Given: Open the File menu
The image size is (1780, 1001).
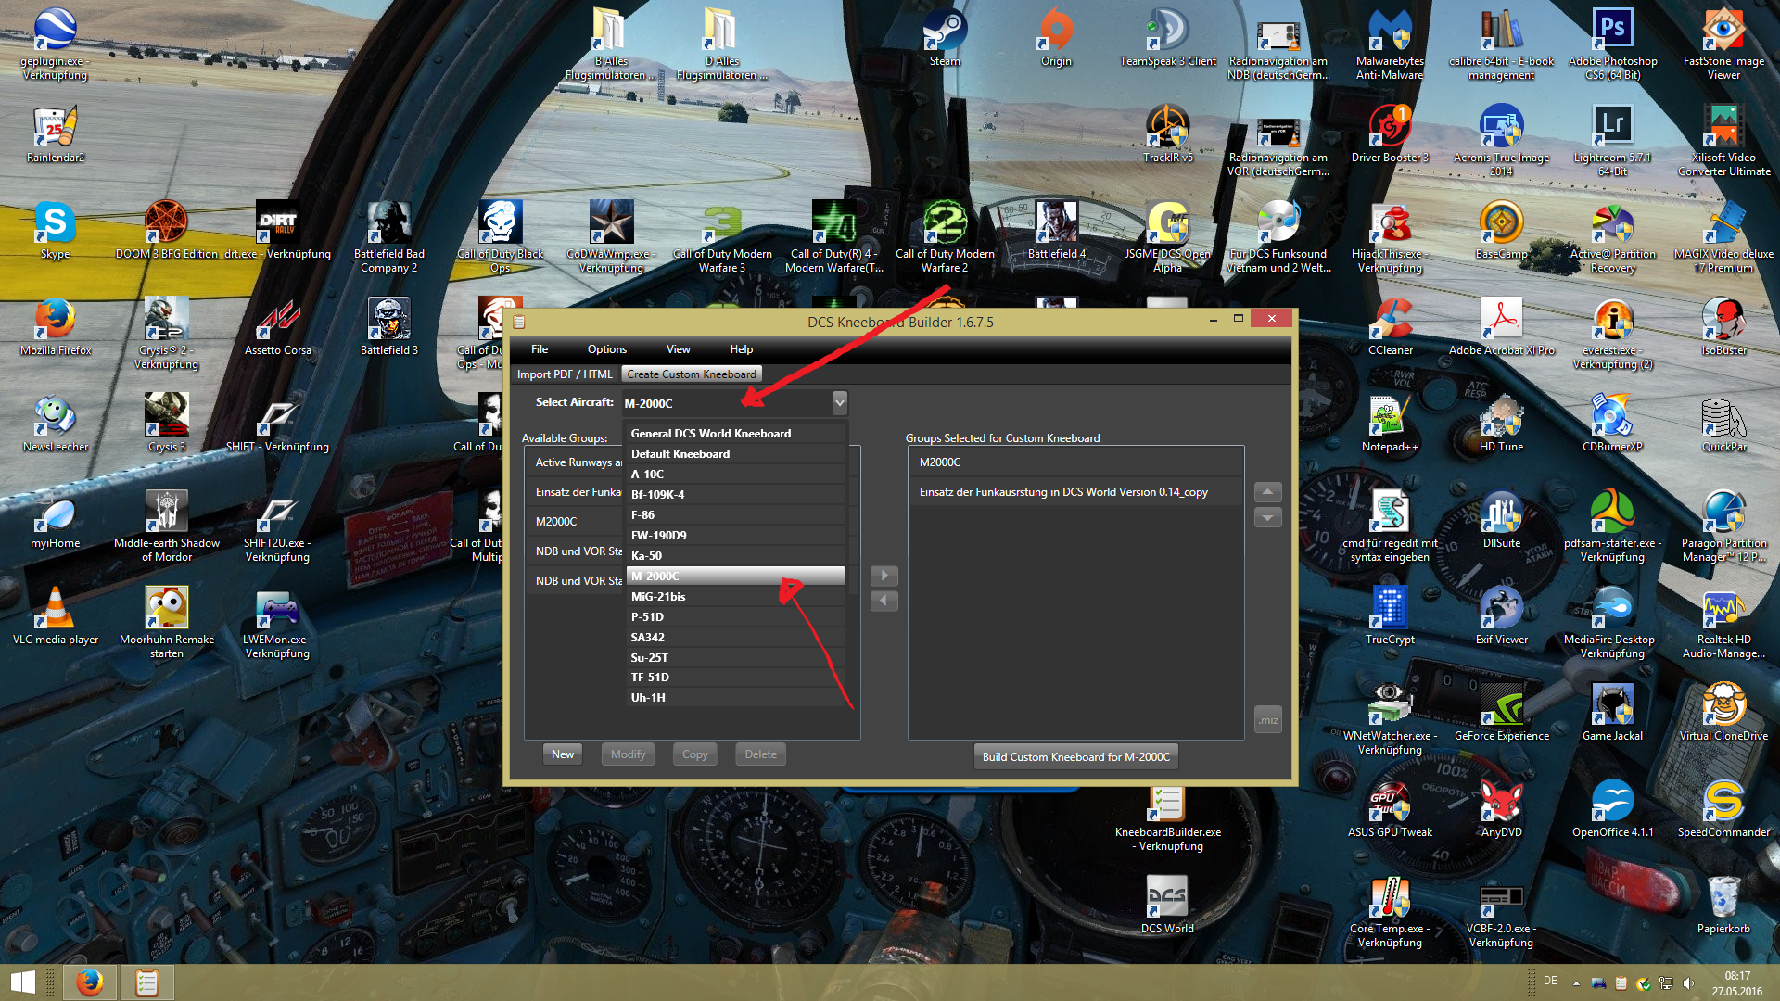Looking at the screenshot, I should coord(540,349).
